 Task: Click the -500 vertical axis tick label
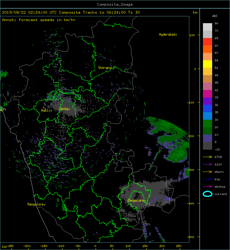(x=191, y=237)
